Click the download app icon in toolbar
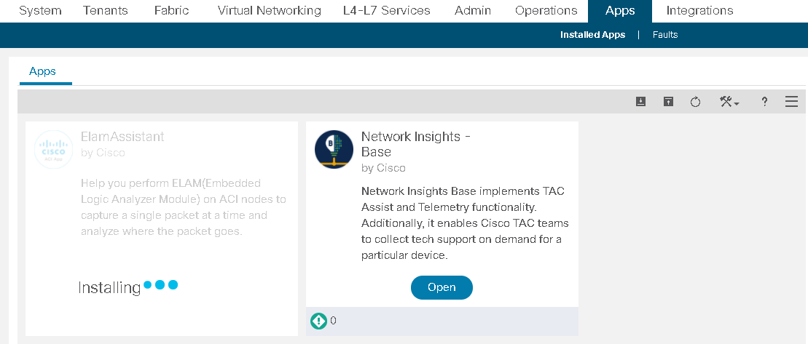 click(x=640, y=101)
